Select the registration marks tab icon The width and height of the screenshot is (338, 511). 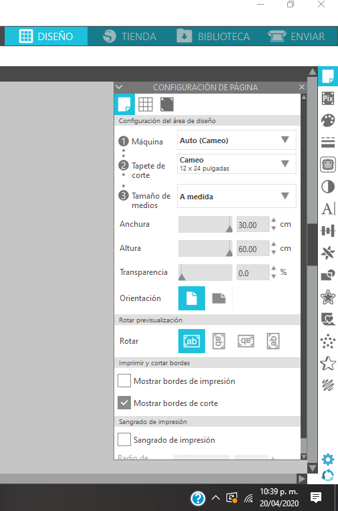point(167,104)
